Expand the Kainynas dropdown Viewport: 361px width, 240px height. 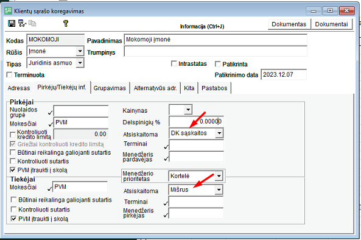pos(188,110)
